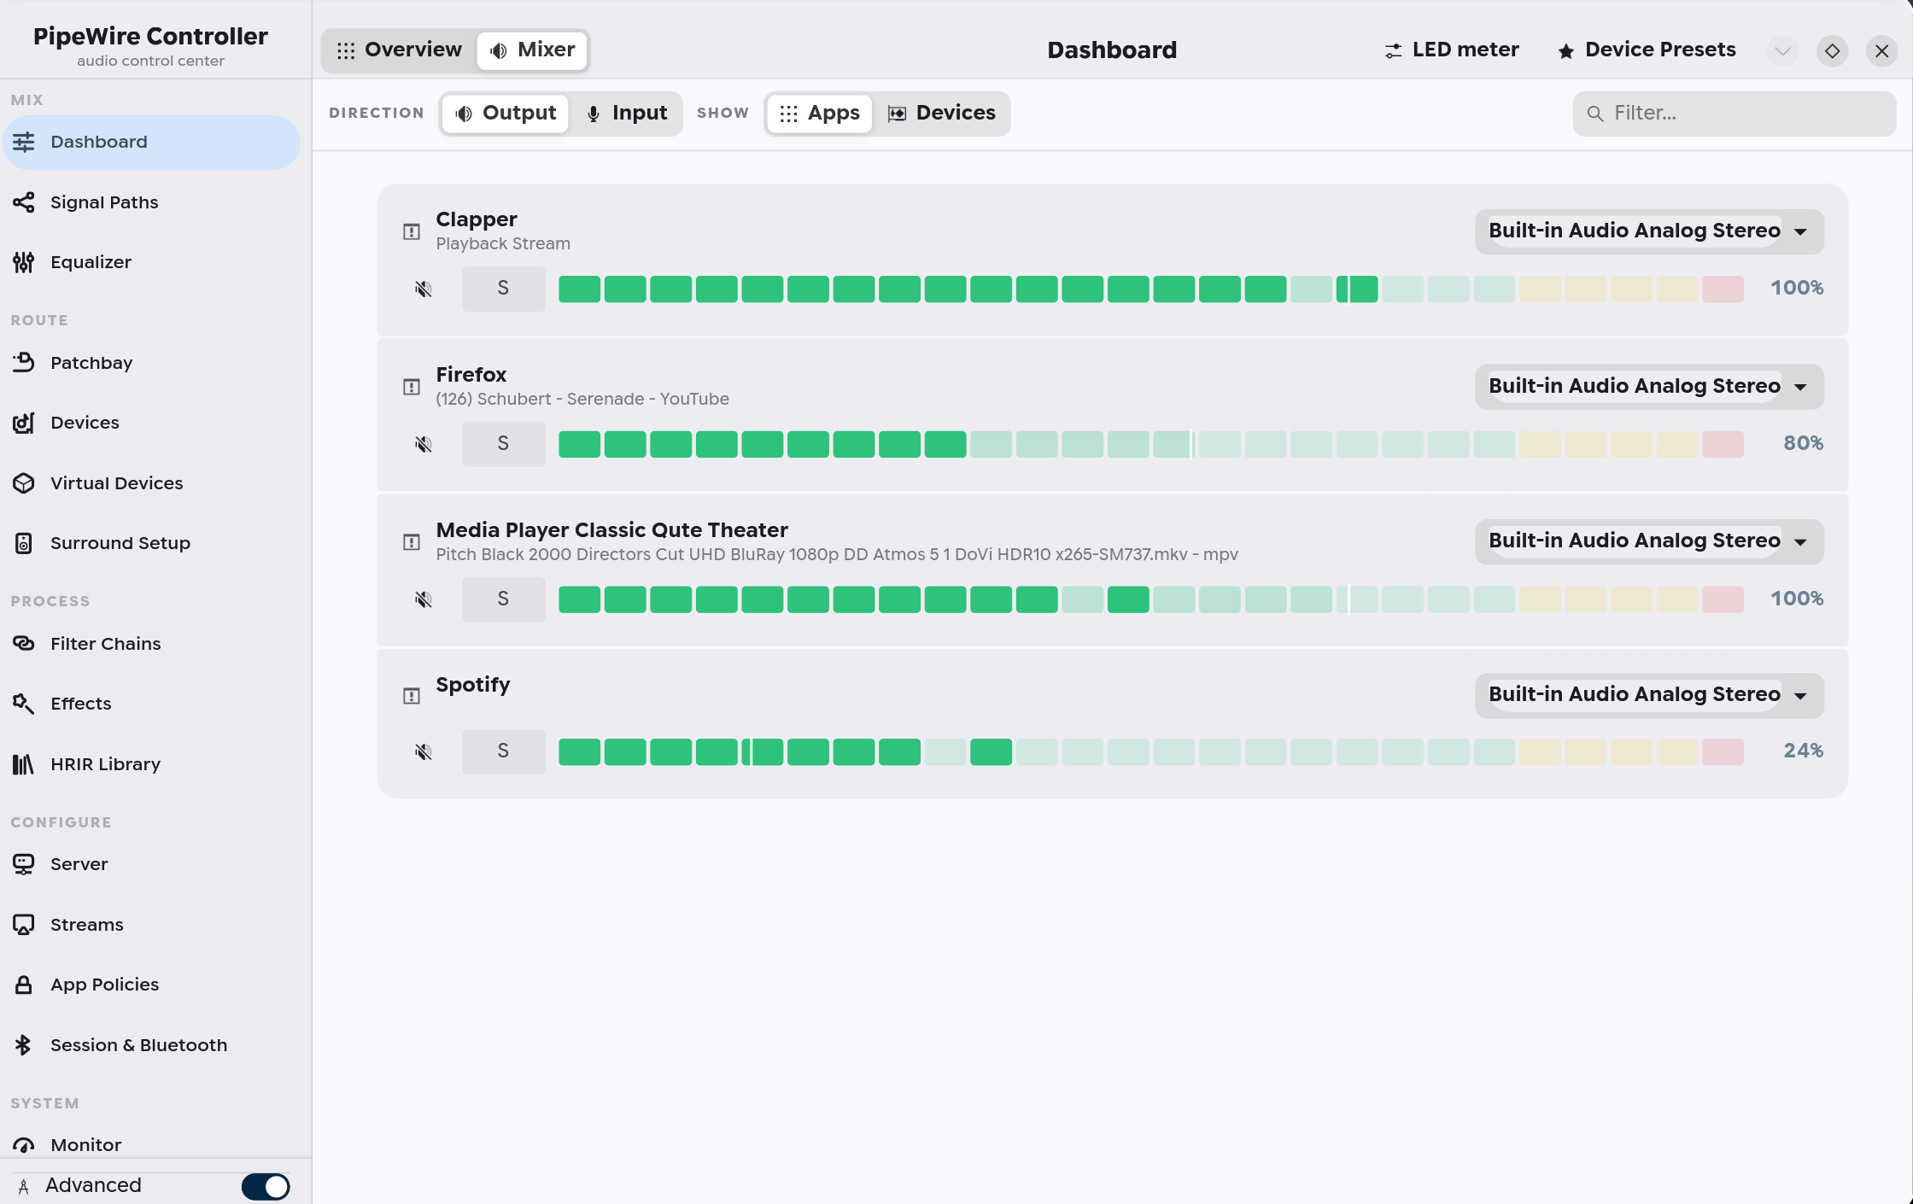
Task: Mute the Firefox stream
Action: (424, 444)
